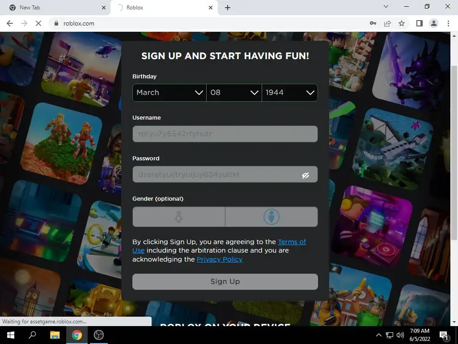Open a new tab with plus button

(228, 8)
